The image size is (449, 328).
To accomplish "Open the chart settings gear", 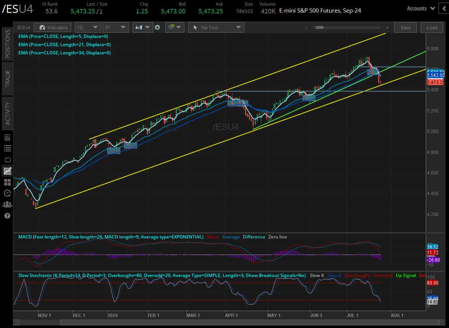I will point(157,27).
